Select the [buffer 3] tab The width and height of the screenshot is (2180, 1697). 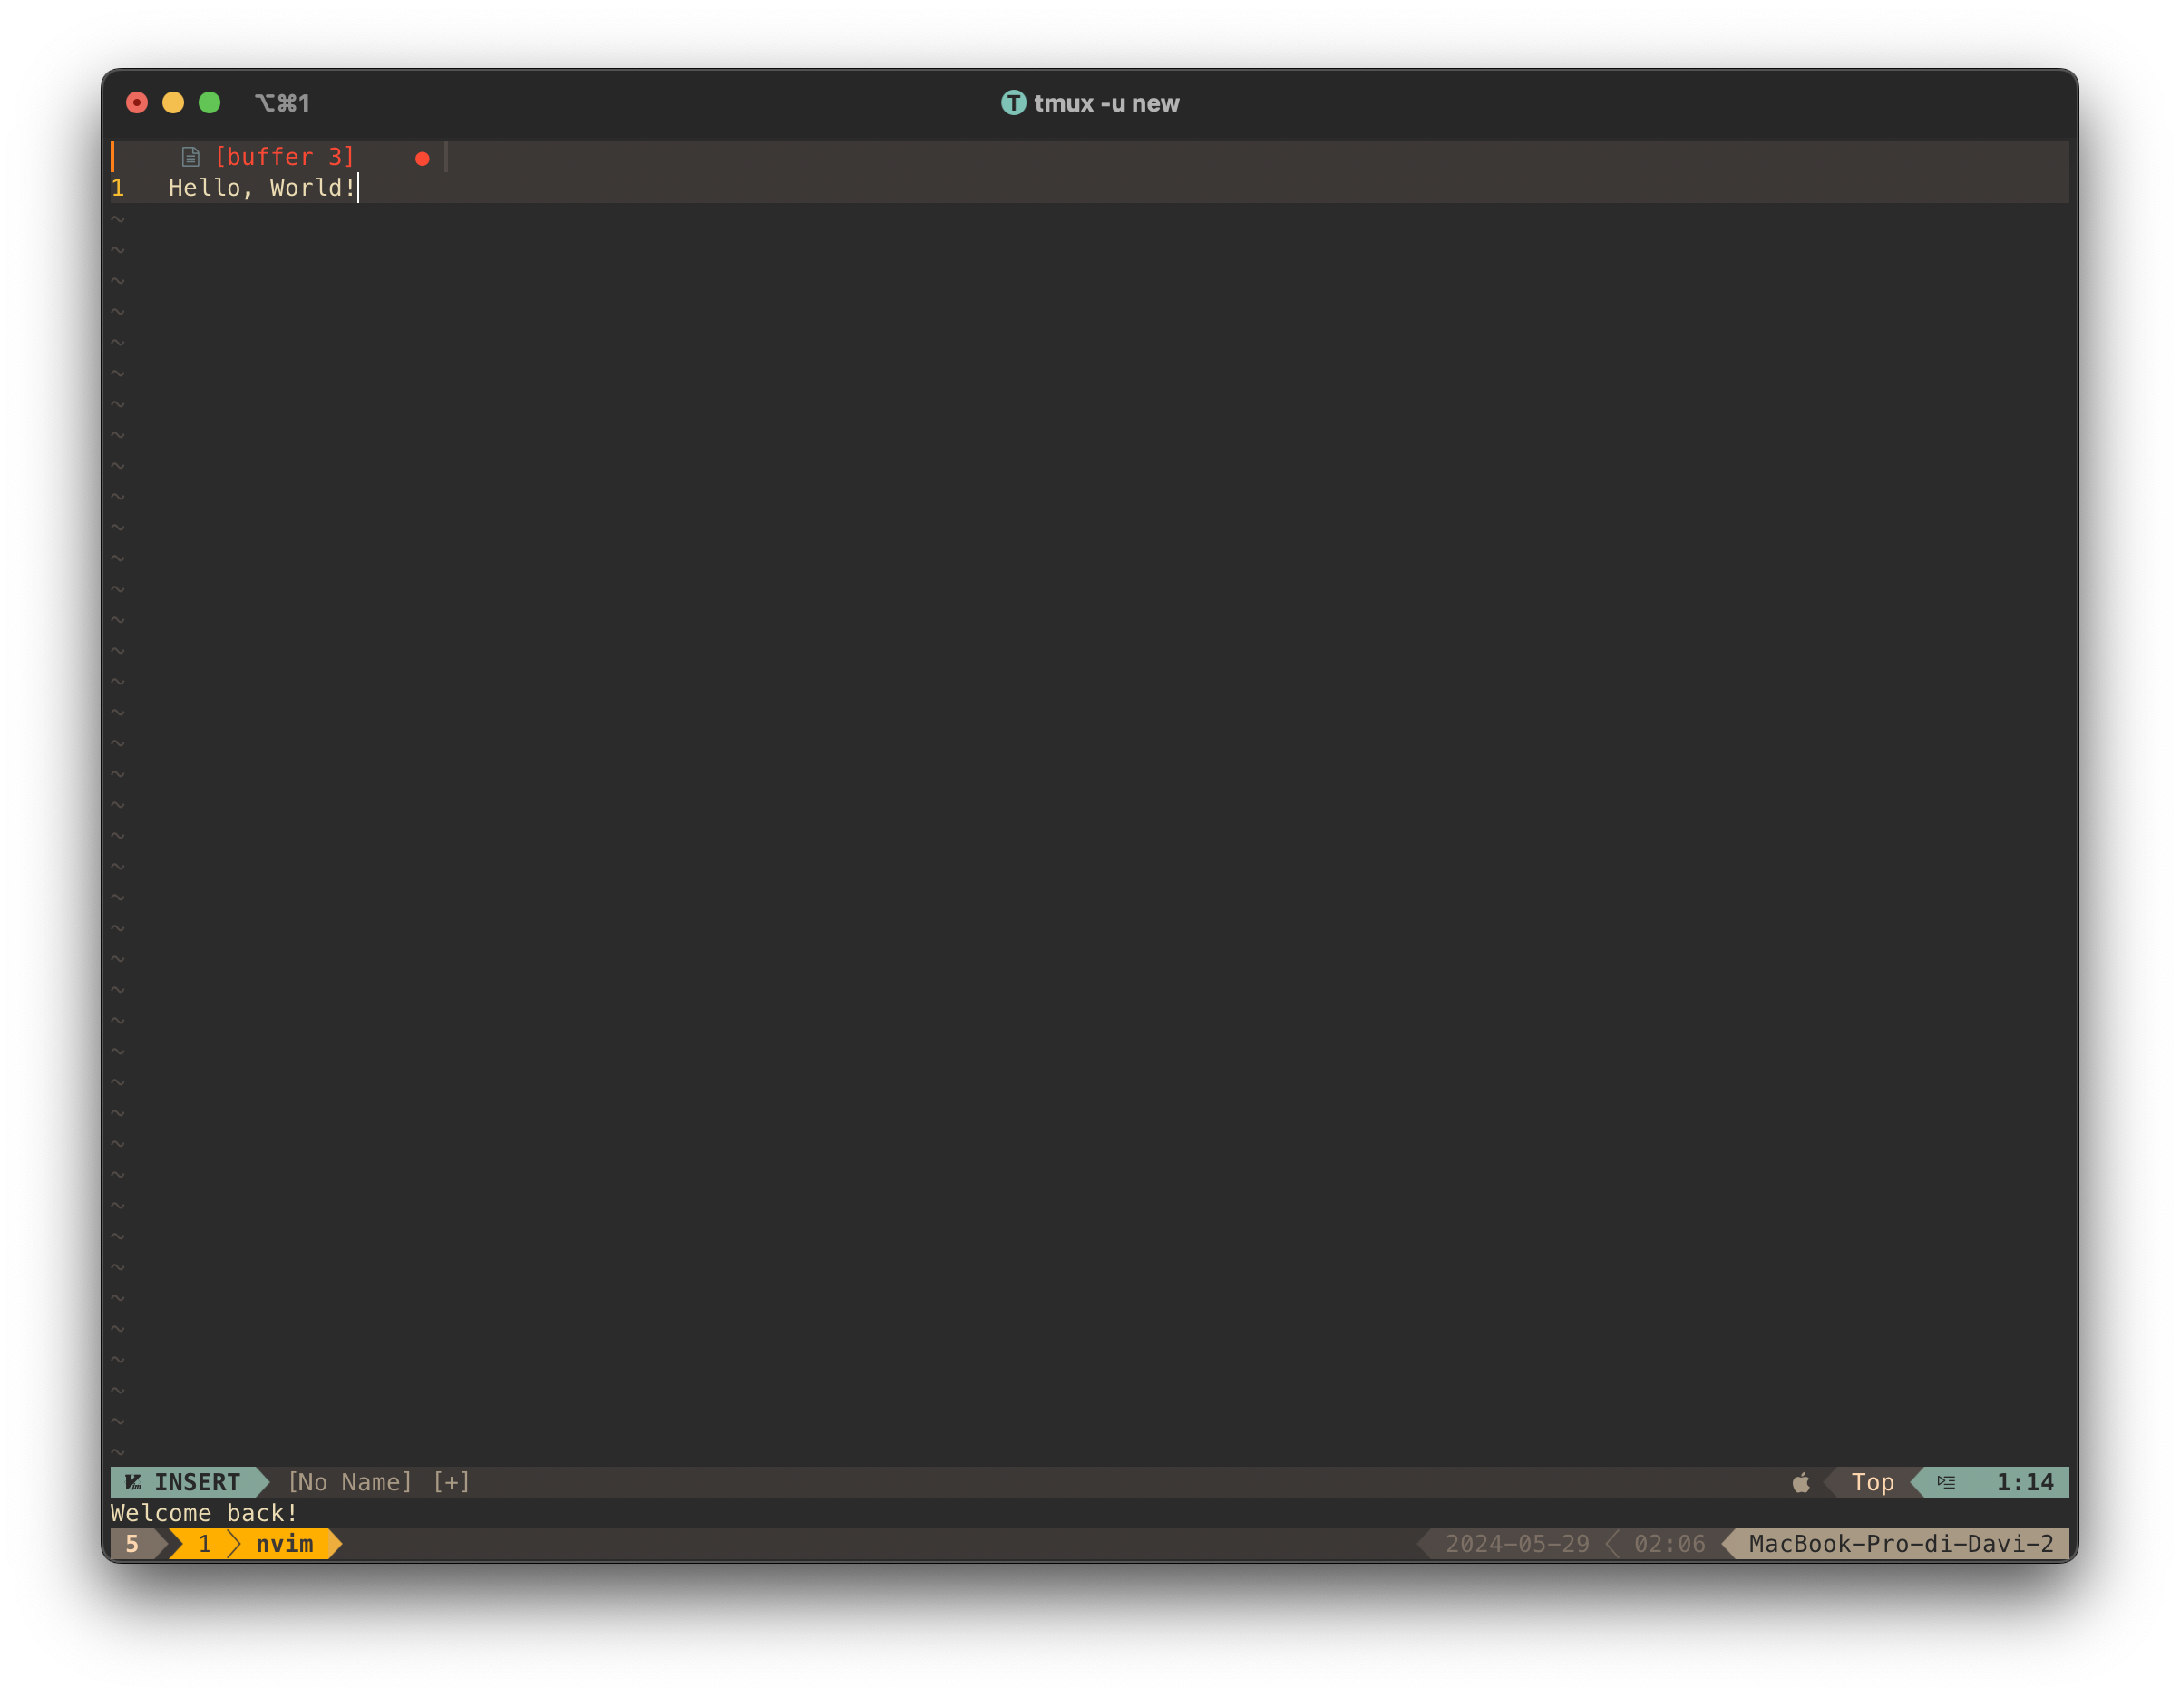point(285,157)
